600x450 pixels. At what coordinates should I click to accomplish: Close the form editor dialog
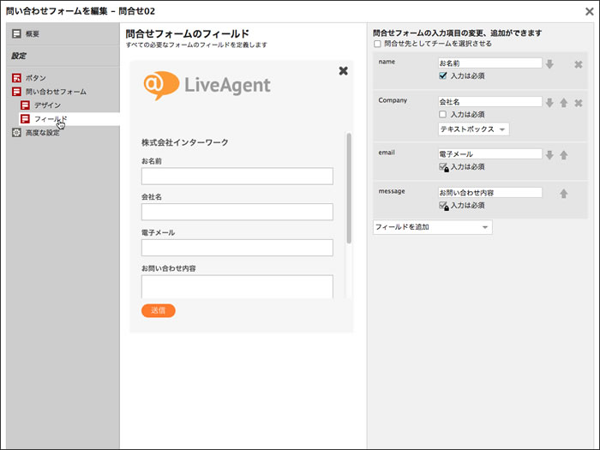point(590,11)
